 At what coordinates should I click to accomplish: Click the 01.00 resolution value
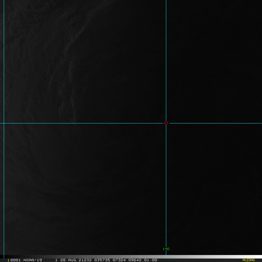tap(151, 260)
